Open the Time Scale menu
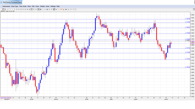The image size is (195, 109). click(23, 6)
